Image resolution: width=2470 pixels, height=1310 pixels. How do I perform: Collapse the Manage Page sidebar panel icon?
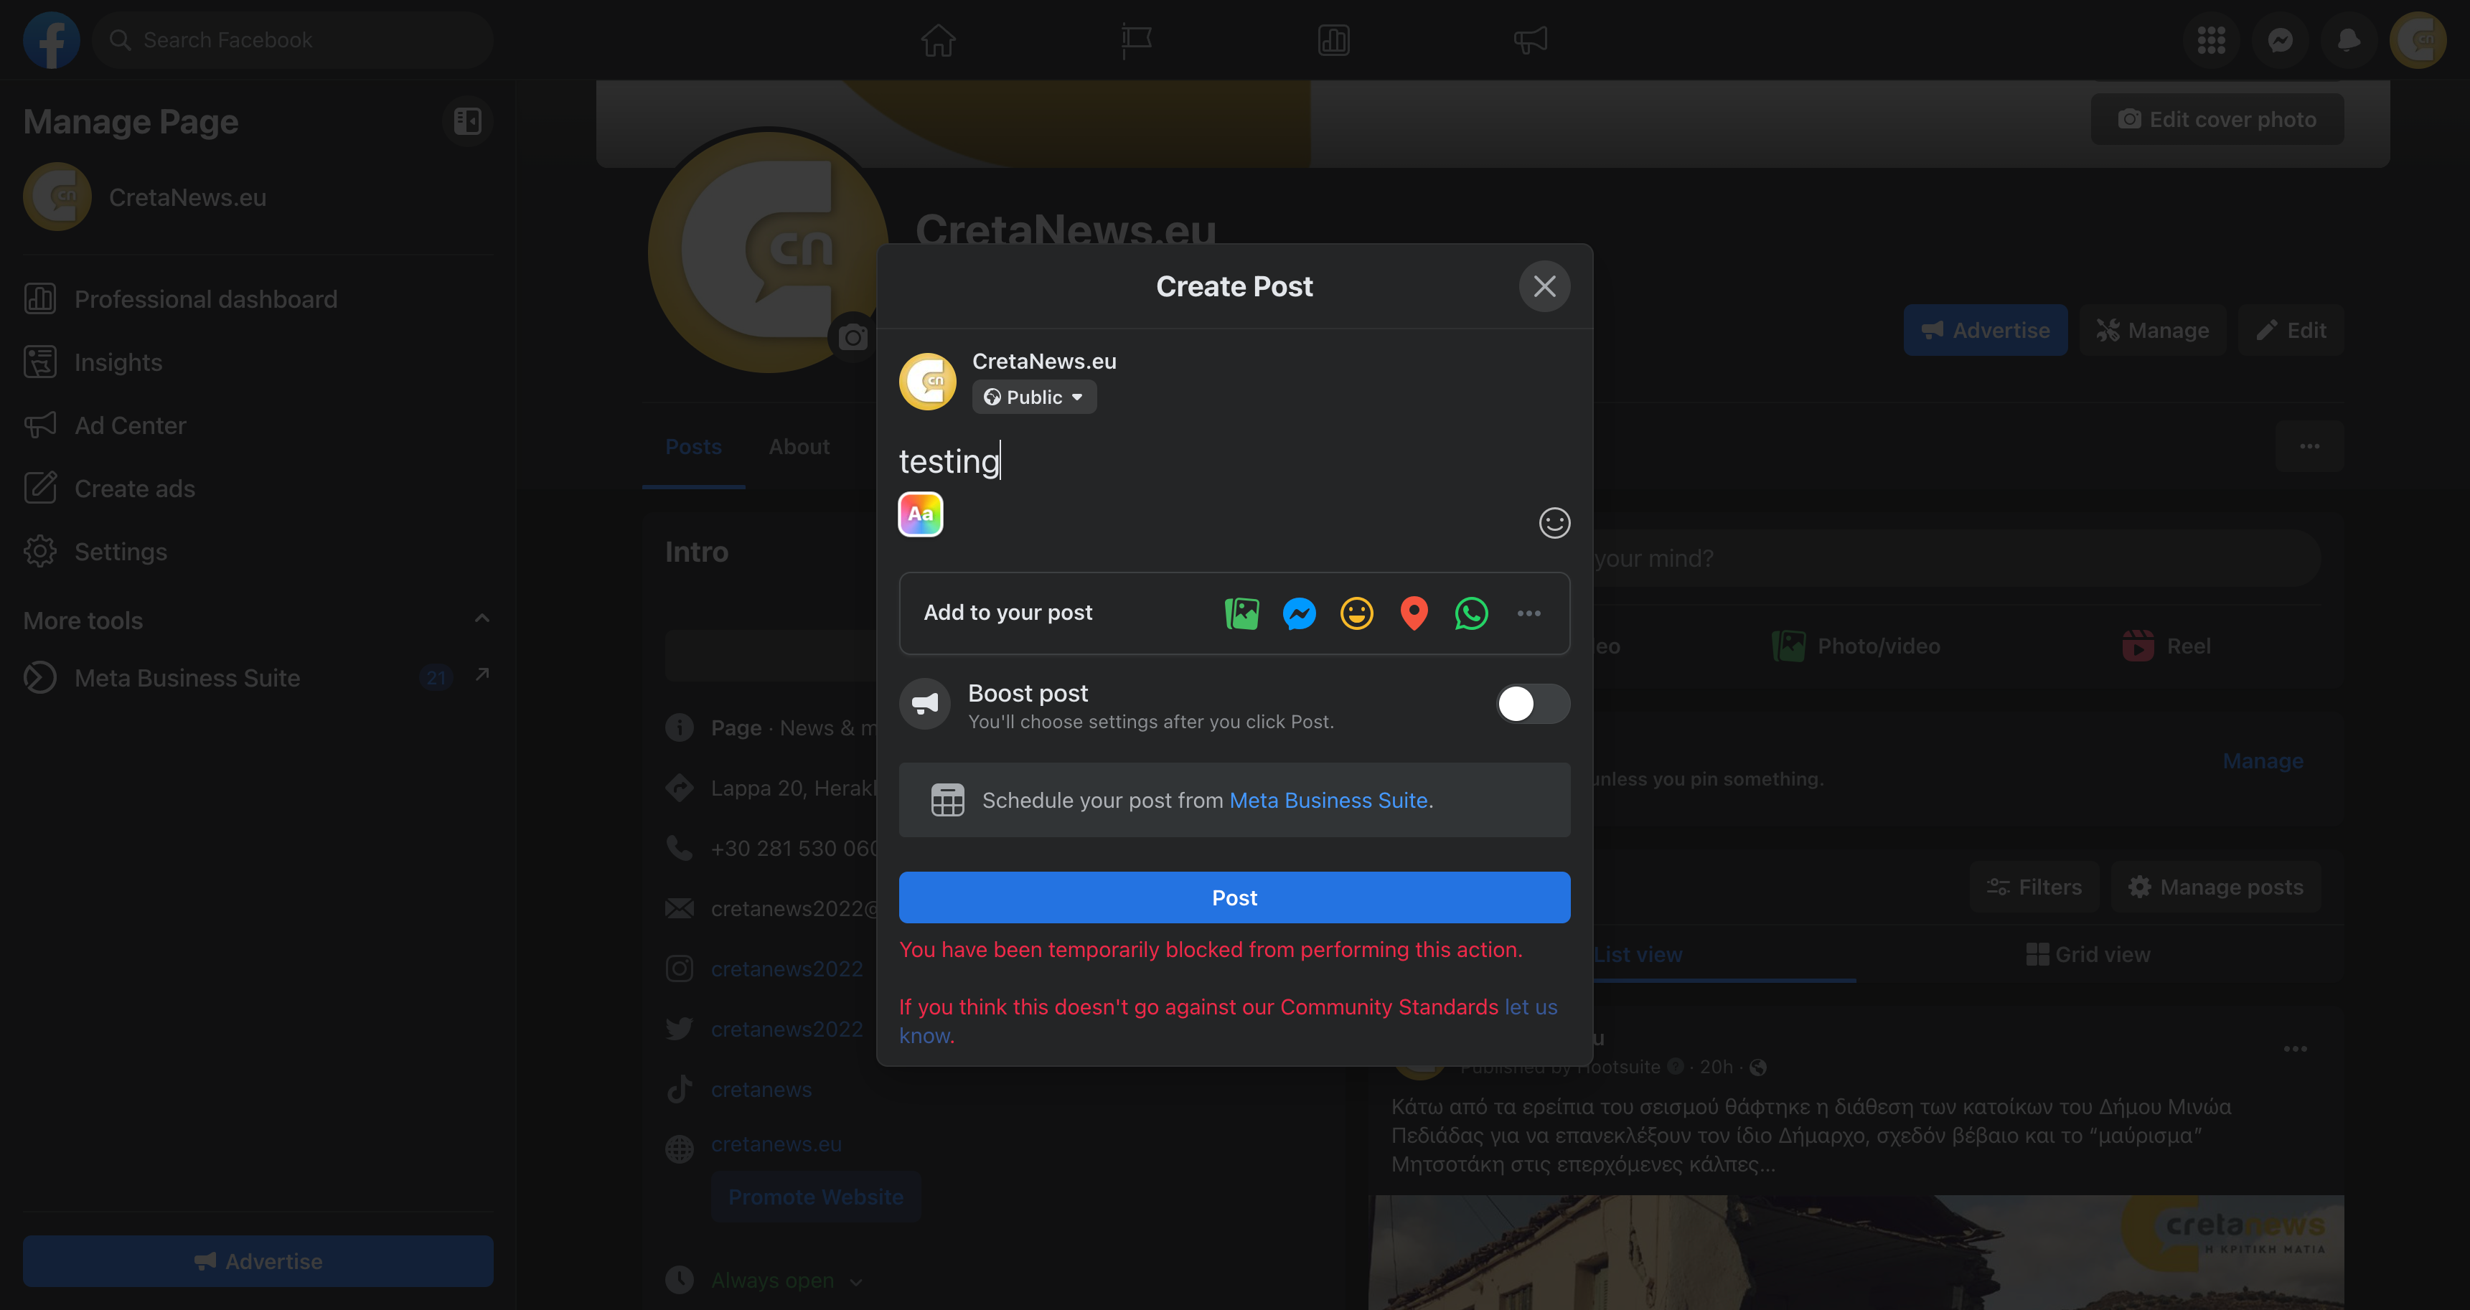[x=467, y=121]
